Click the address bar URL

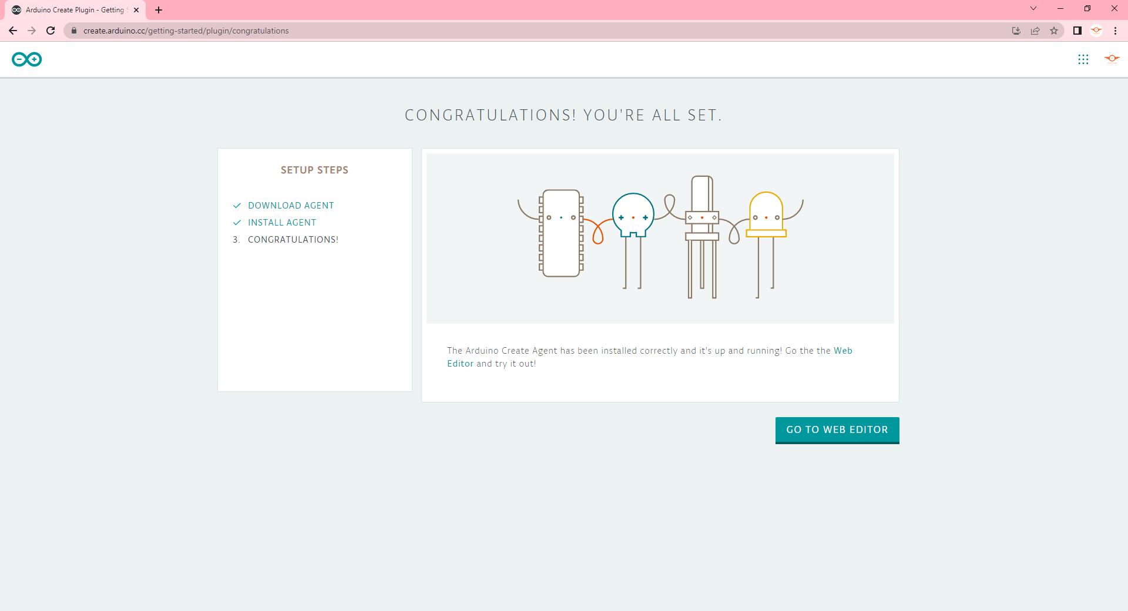coord(186,31)
